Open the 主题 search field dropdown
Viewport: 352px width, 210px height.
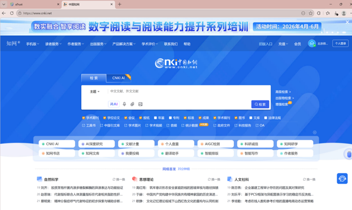94,92
